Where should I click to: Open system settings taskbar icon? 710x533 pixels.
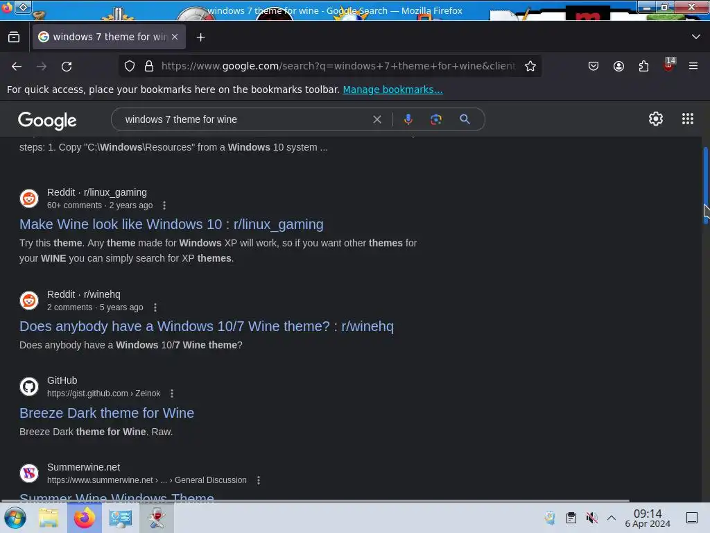coord(121,518)
